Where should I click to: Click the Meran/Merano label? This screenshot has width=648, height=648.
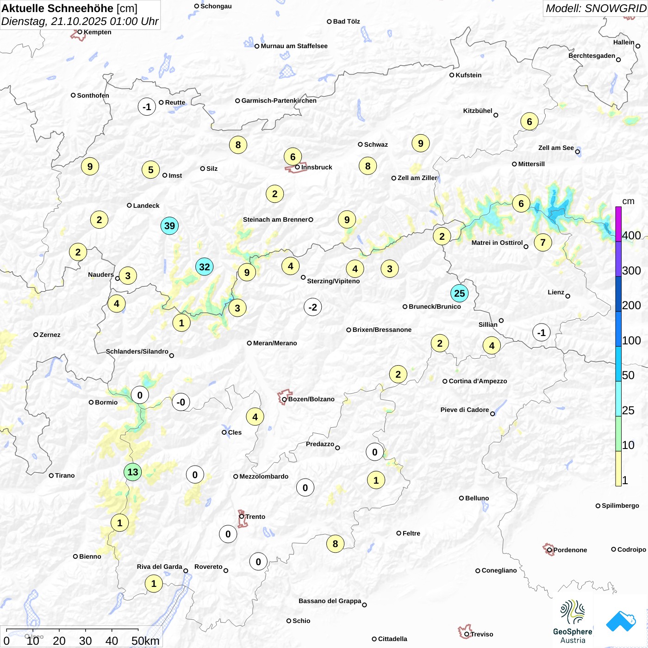coord(275,343)
